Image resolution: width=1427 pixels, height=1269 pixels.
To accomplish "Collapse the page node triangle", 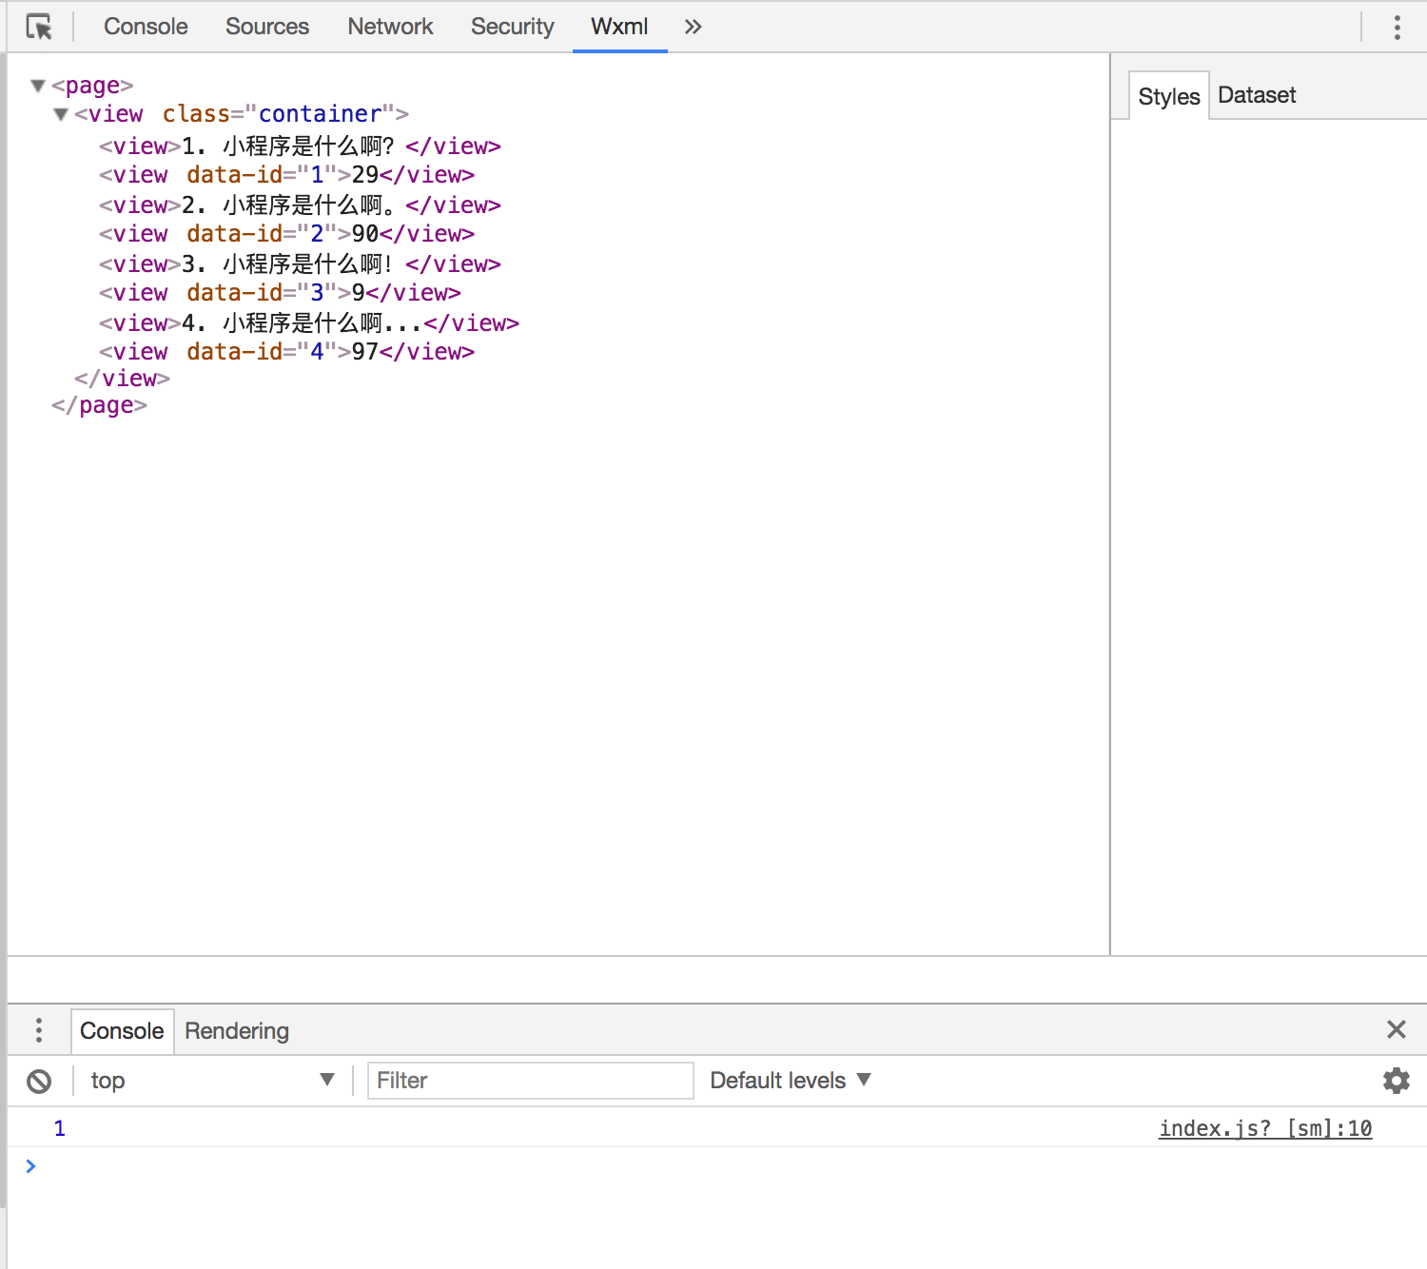I will click(38, 87).
